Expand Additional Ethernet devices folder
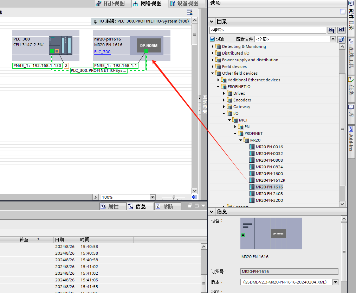This screenshot has width=356, height=293. 218,80
